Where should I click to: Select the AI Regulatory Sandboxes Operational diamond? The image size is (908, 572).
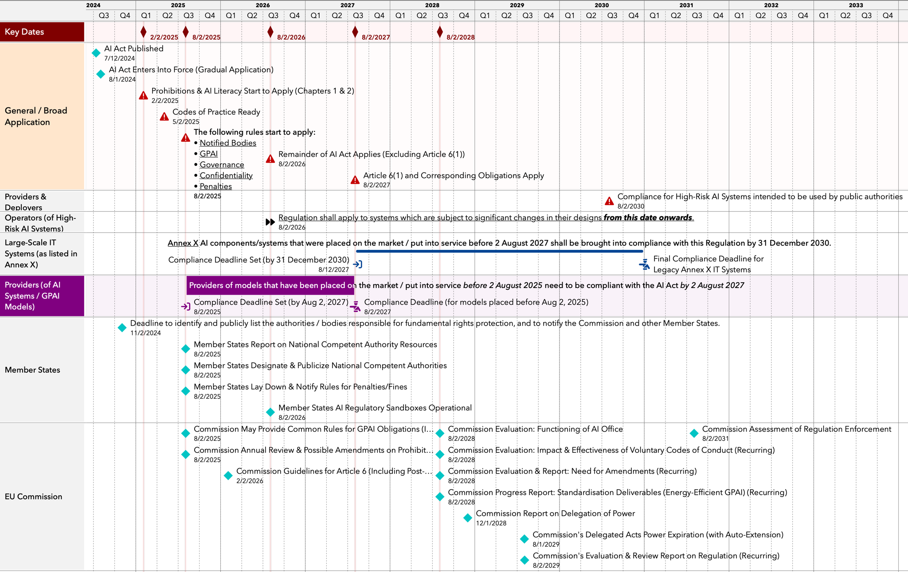(270, 412)
